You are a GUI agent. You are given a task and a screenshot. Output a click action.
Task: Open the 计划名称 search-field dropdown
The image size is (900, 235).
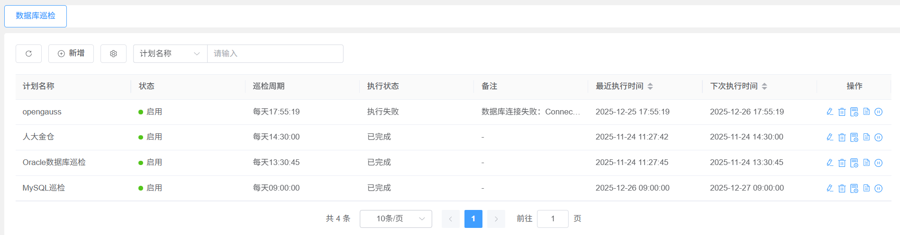170,53
